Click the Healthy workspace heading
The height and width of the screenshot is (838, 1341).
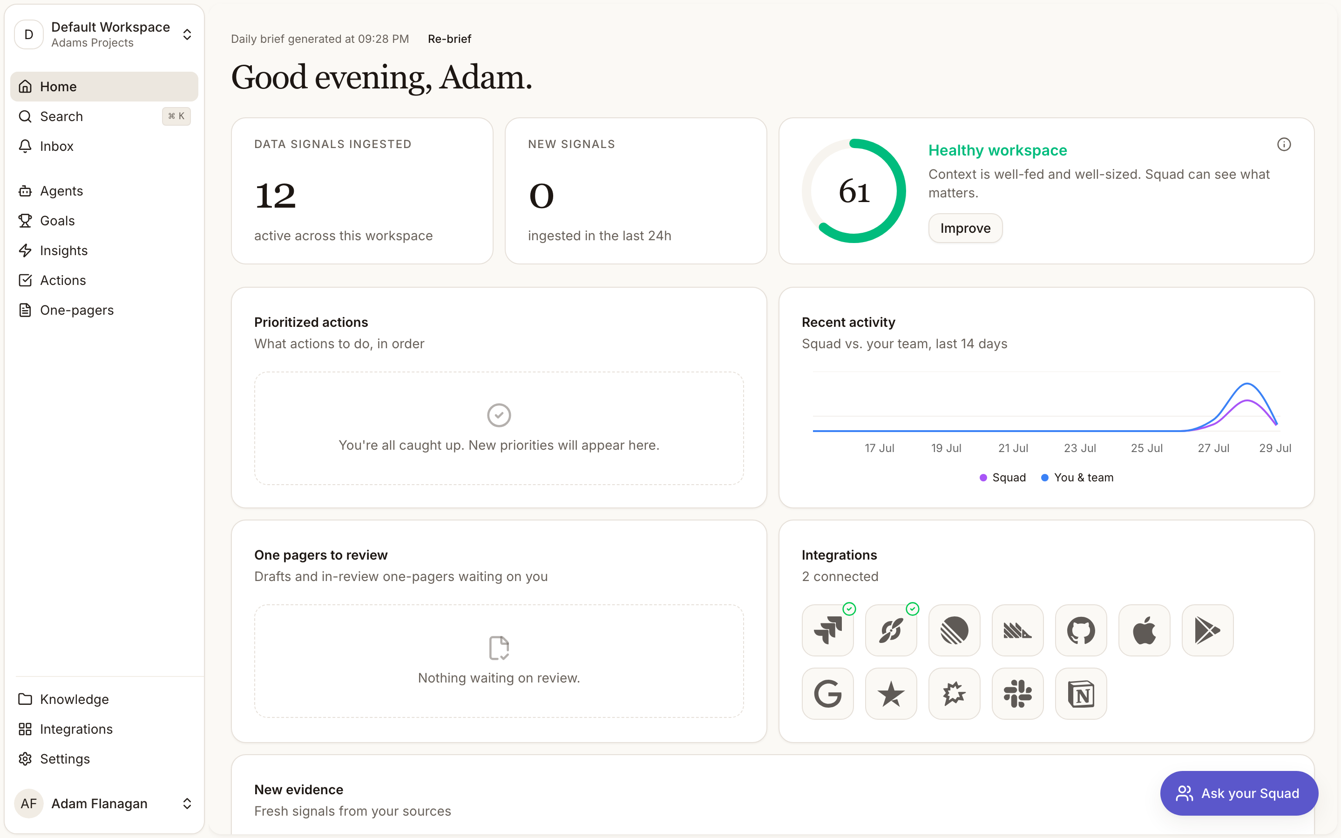[997, 150]
